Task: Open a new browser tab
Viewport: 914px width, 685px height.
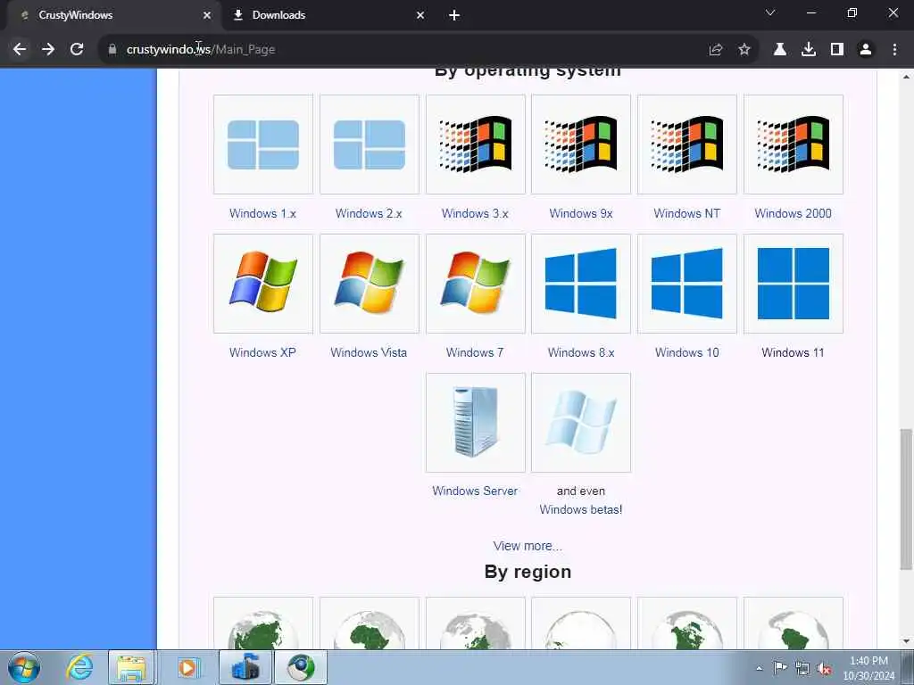Action: coord(454,15)
